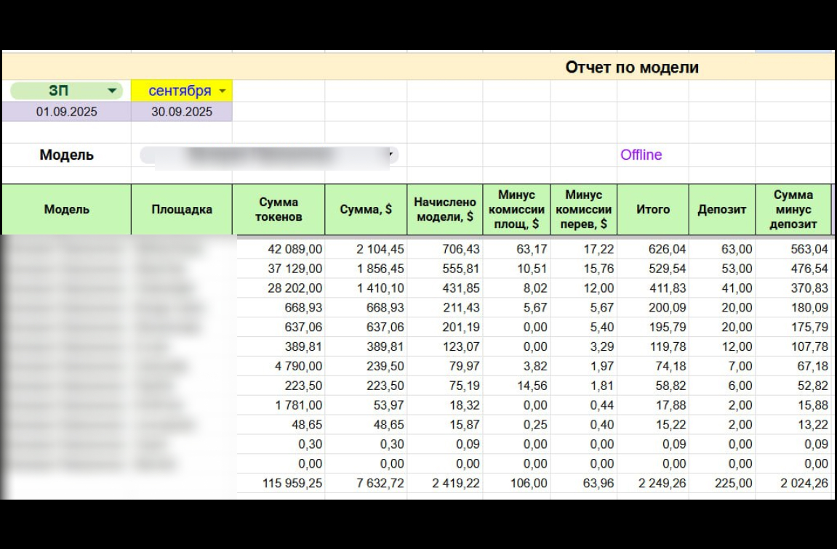Click the purple Offline status text
The width and height of the screenshot is (837, 549).
click(641, 155)
